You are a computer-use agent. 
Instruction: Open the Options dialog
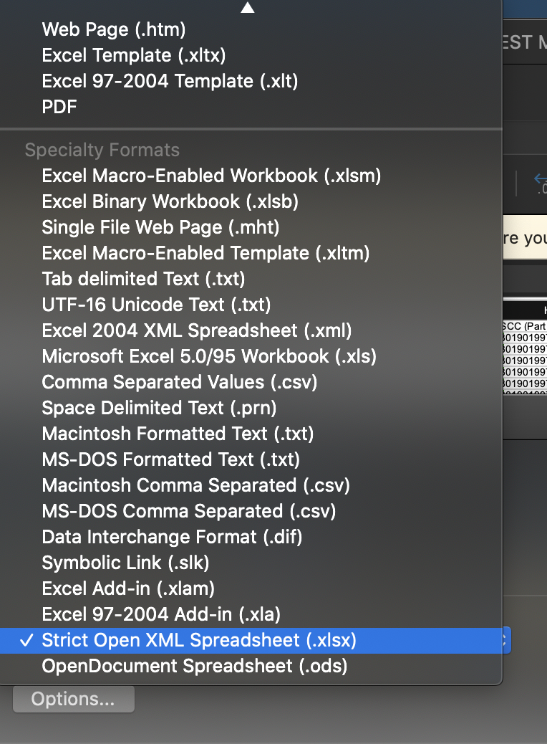point(73,698)
